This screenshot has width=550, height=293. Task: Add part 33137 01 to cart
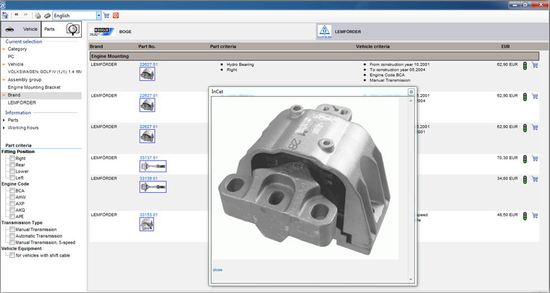click(x=534, y=158)
